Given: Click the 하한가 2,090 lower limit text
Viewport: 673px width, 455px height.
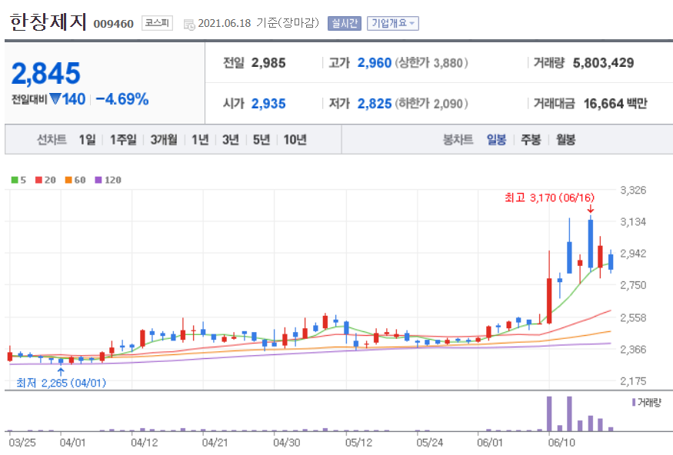Looking at the screenshot, I should tap(431, 104).
